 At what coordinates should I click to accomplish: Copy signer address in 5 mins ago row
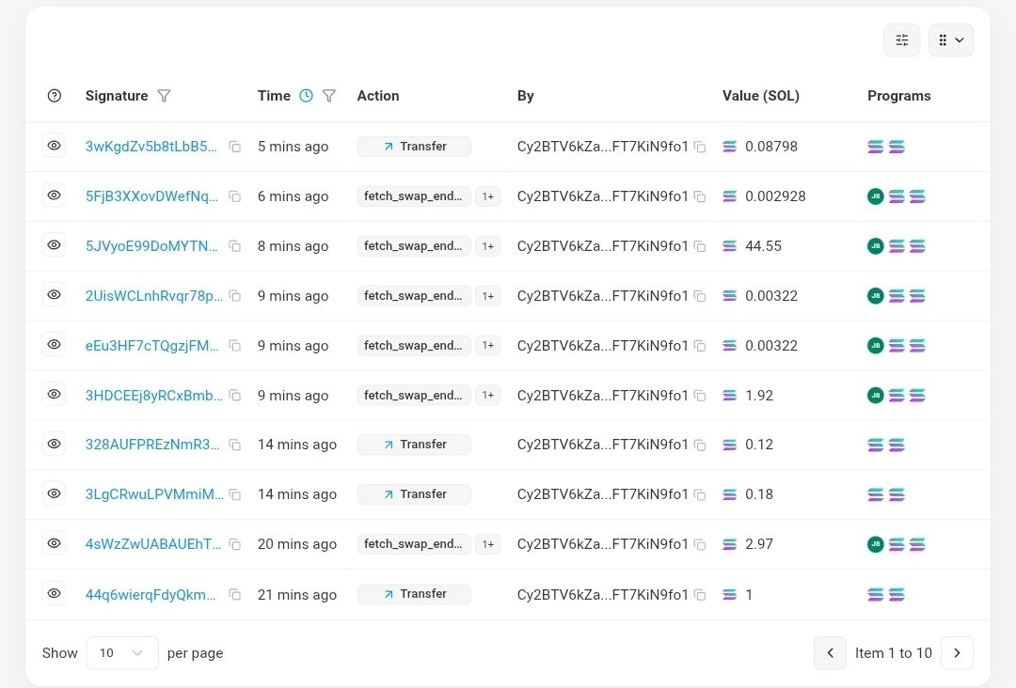[x=700, y=147]
